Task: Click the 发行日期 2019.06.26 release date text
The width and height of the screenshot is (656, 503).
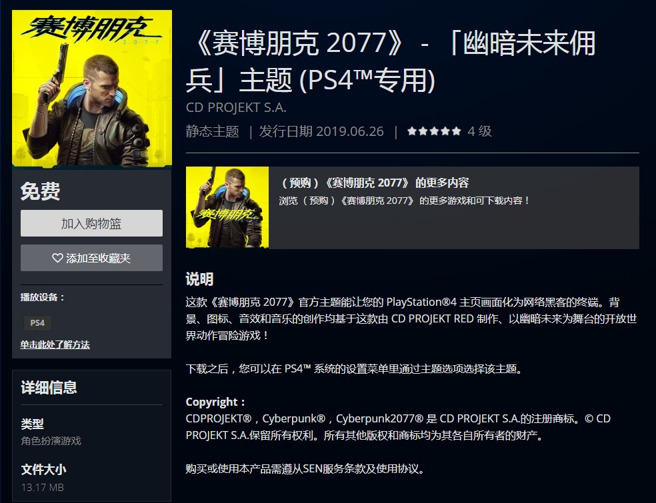Action: point(321,131)
